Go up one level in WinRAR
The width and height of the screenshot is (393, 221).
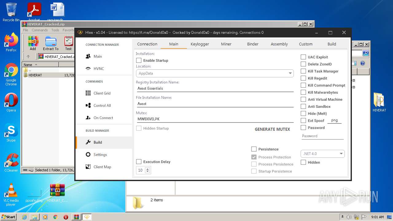click(28, 56)
